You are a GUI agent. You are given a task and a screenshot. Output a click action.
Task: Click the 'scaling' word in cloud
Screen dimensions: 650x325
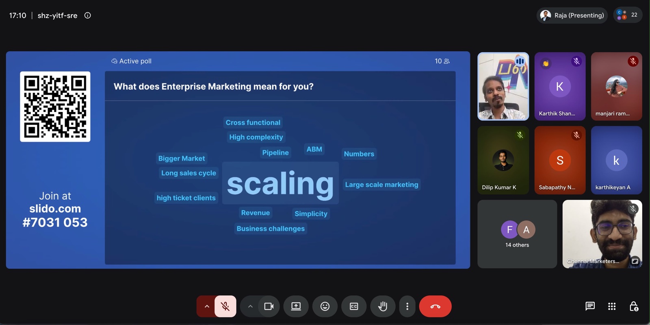(x=280, y=183)
